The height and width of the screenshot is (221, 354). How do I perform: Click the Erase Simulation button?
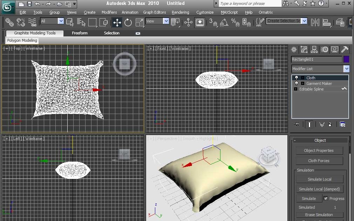tap(319, 215)
